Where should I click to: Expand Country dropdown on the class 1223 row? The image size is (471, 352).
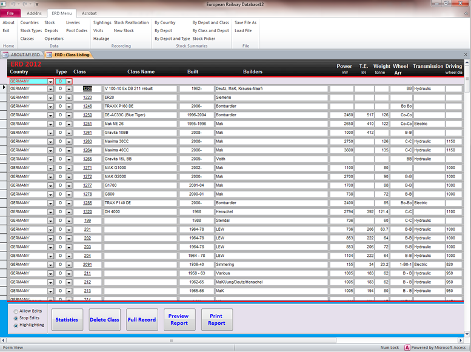click(50, 98)
